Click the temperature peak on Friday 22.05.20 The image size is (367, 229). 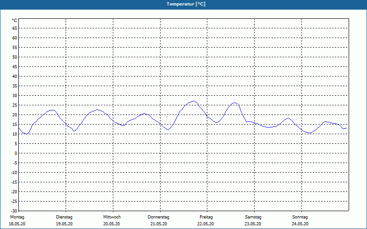(235, 103)
